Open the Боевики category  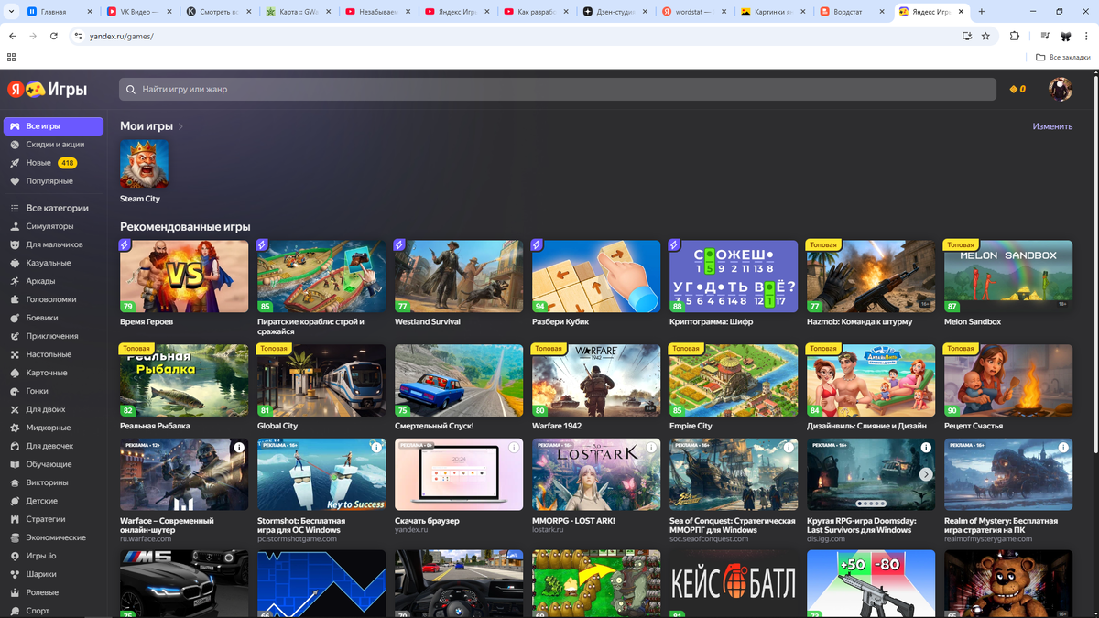coord(42,318)
